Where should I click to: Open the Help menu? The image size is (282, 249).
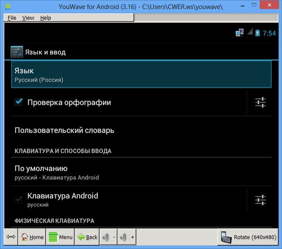point(46,18)
